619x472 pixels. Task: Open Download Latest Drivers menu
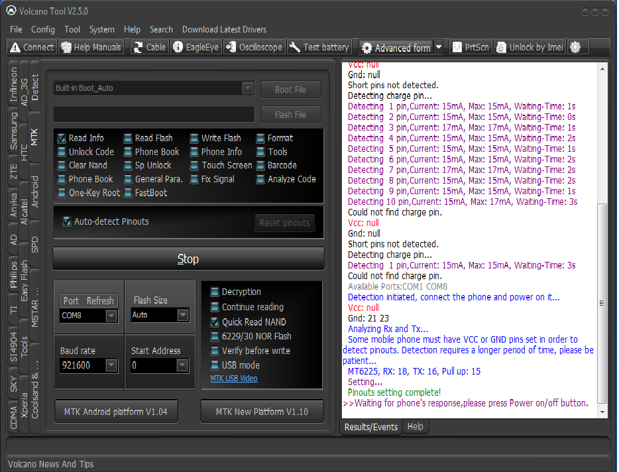224,30
